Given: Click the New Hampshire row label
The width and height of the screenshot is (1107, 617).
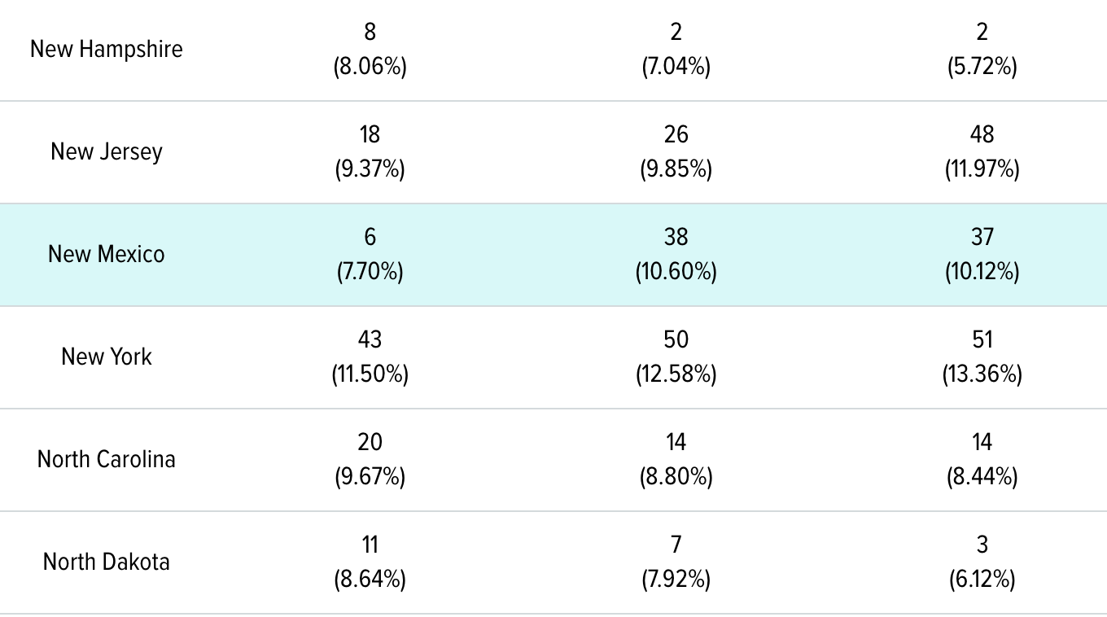Looking at the screenshot, I should coord(107,49).
